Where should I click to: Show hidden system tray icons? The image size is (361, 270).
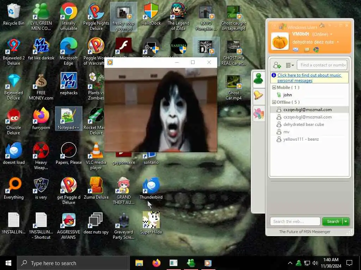pos(290,263)
